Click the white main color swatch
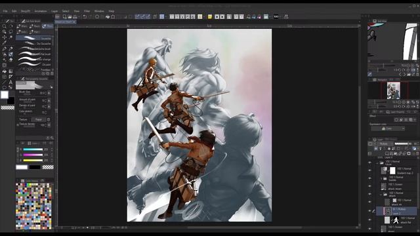Image resolution: width=420 pixels, height=236 pixels. tap(5, 94)
